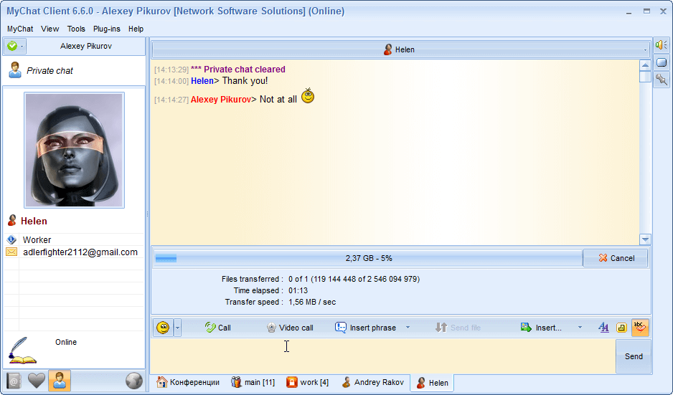The height and width of the screenshot is (395, 673).
Task: Click the Alexey Pikurov name header
Action: (86, 46)
